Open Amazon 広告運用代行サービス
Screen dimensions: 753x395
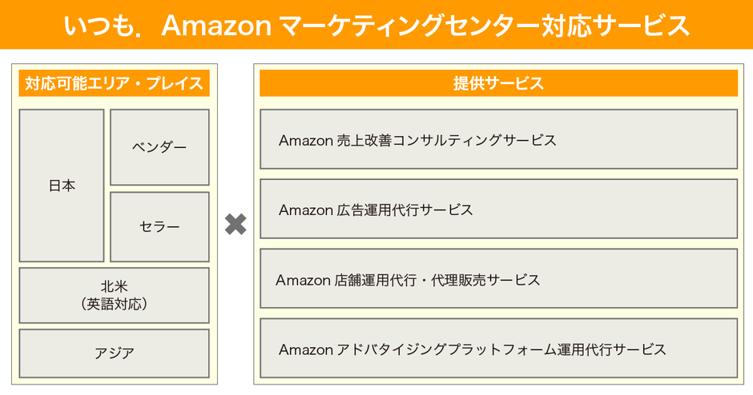[498, 209]
